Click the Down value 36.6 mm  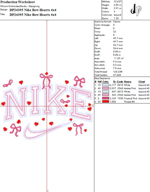tap(118, 48)
